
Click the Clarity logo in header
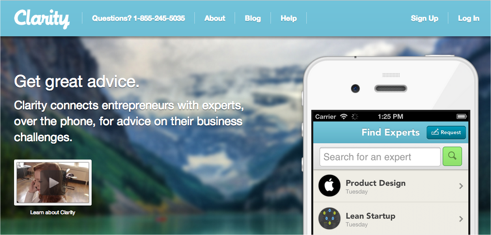[x=42, y=19]
